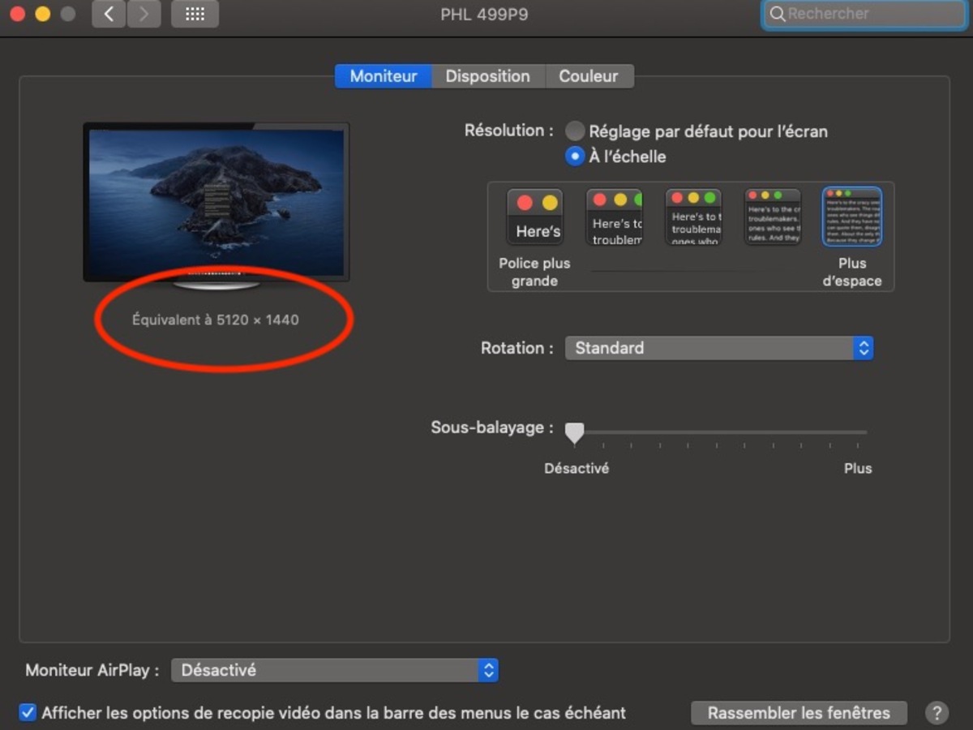Select the 'Plus d'espace' scaling thumbnail
Viewport: 973px width, 730px height.
tap(852, 217)
